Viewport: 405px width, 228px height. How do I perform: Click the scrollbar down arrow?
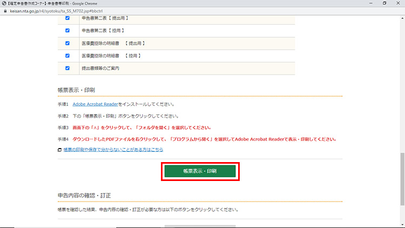[x=402, y=225]
